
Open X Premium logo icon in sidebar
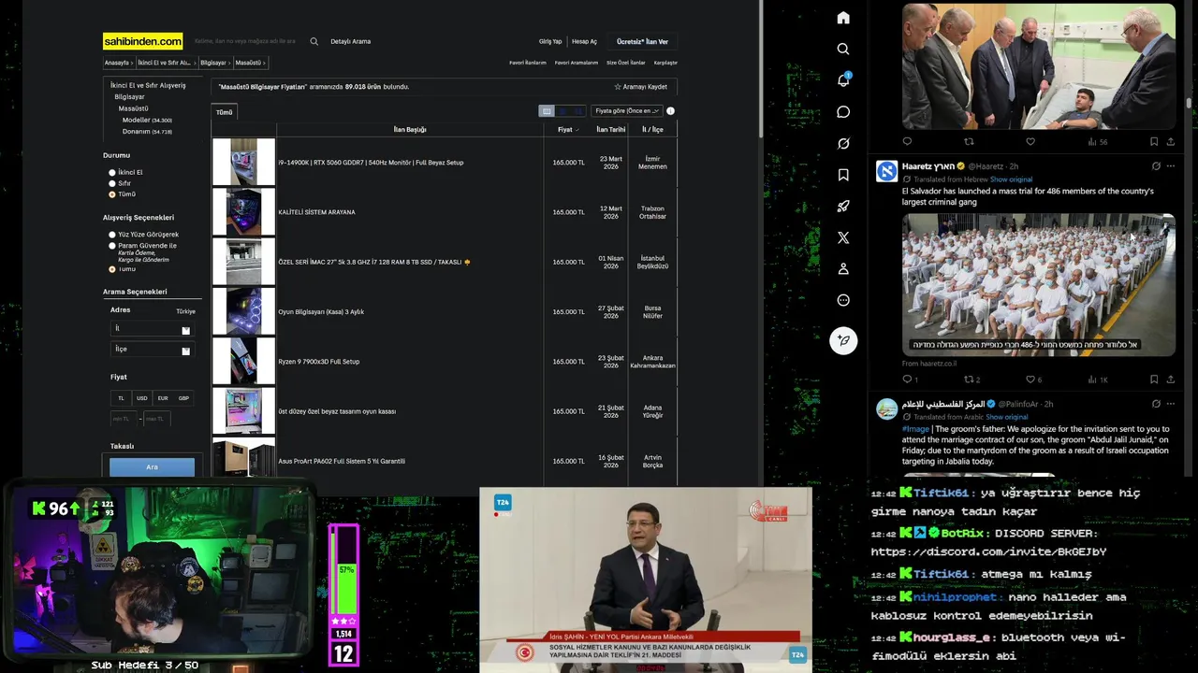(x=843, y=237)
